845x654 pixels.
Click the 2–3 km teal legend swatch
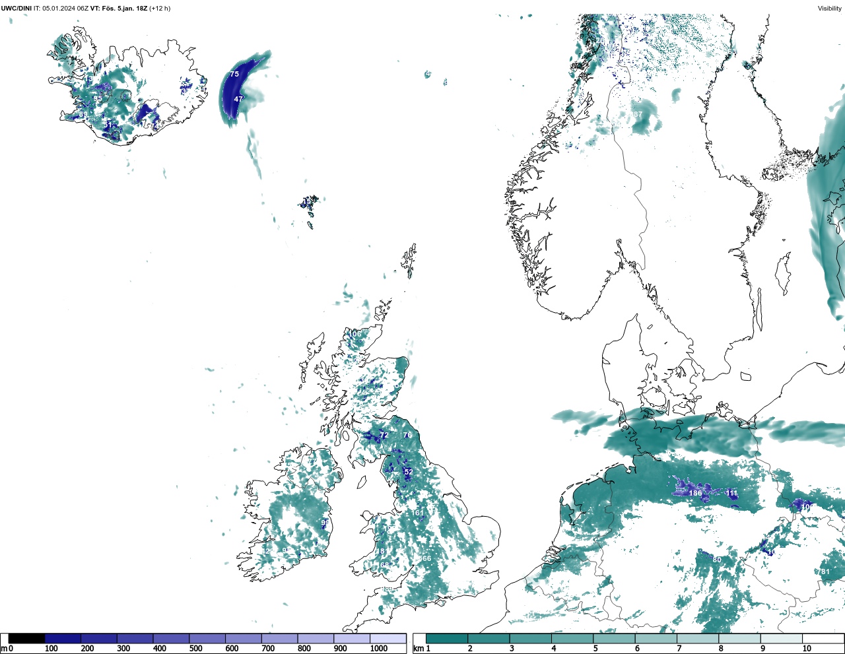tap(489, 639)
